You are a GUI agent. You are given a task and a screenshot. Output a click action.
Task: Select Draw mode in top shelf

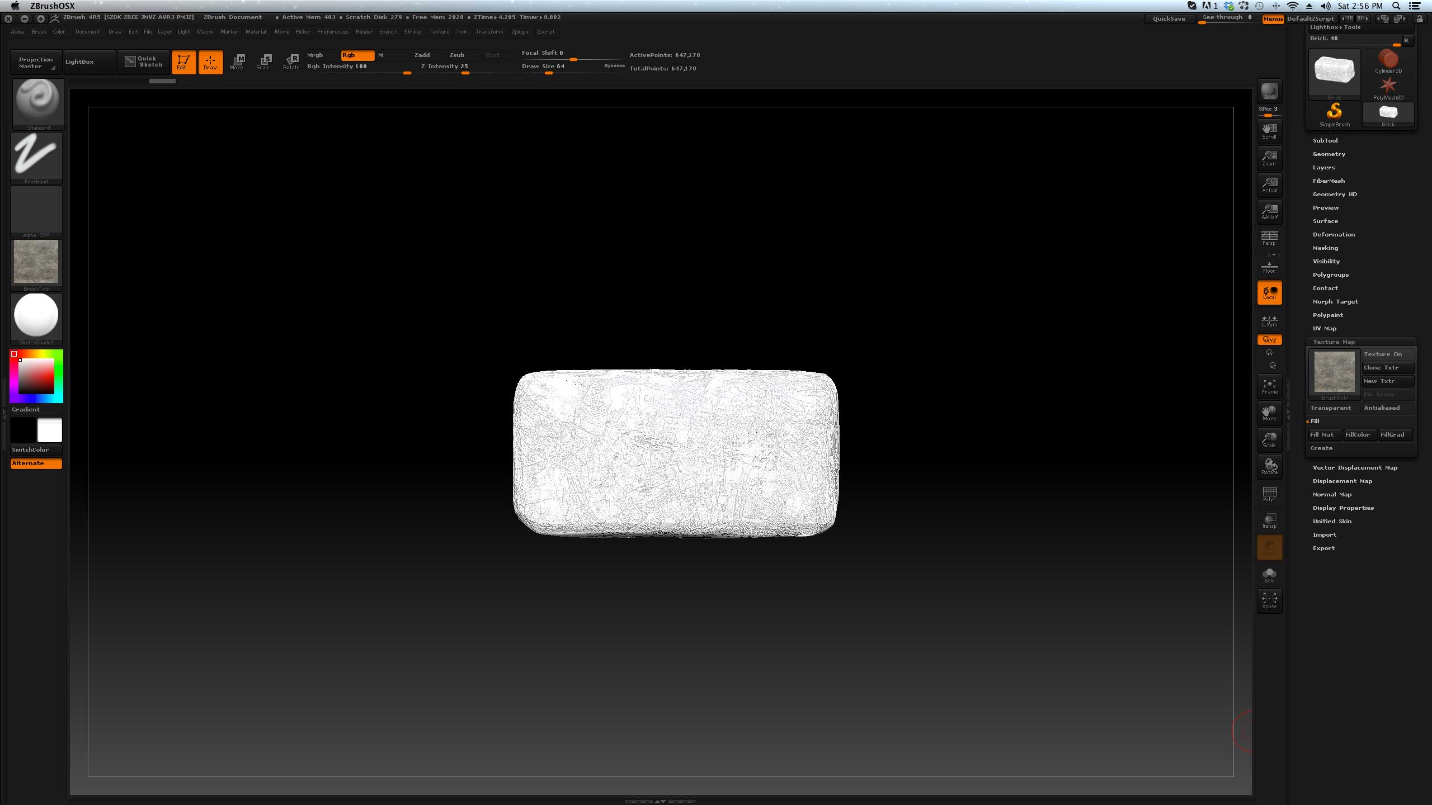210,61
